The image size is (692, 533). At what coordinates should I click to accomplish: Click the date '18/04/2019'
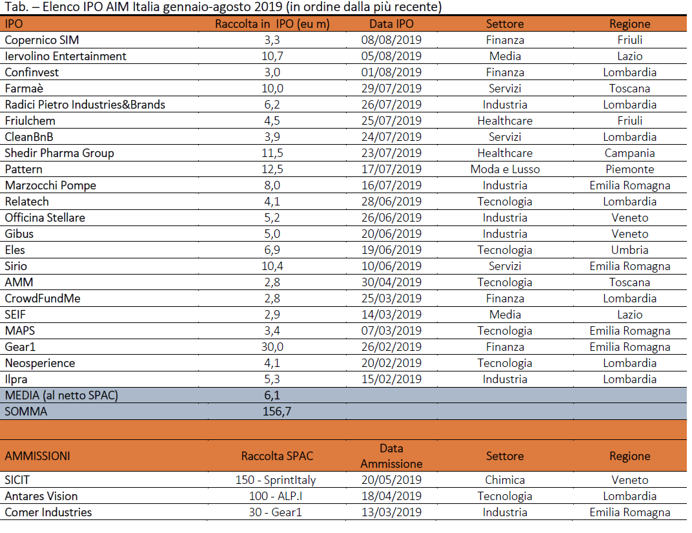pyautogui.click(x=391, y=496)
